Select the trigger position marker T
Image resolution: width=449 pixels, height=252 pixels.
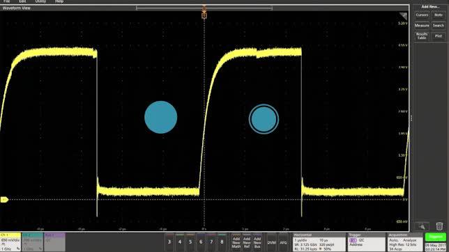coord(204,16)
